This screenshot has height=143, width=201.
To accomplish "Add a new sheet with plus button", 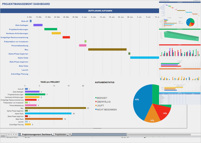I will (70, 134).
